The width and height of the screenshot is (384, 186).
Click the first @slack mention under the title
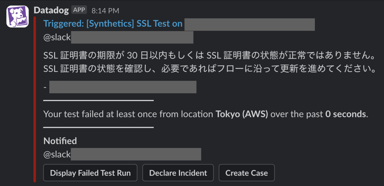coord(57,37)
